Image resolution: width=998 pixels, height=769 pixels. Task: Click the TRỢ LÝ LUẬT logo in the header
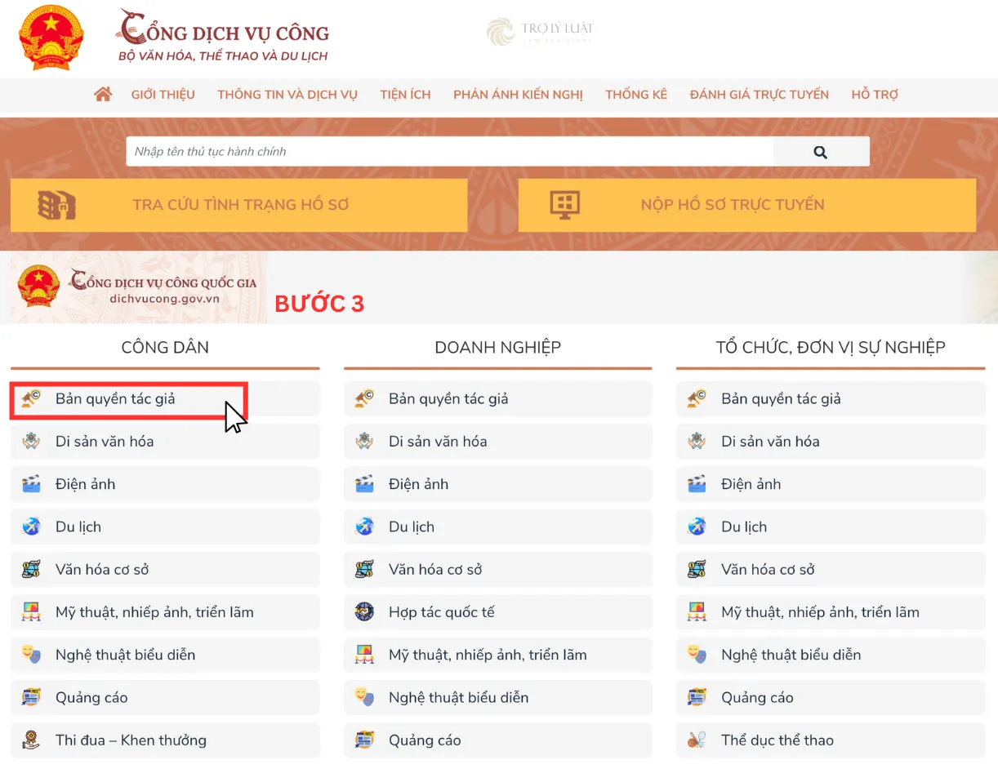[x=539, y=32]
